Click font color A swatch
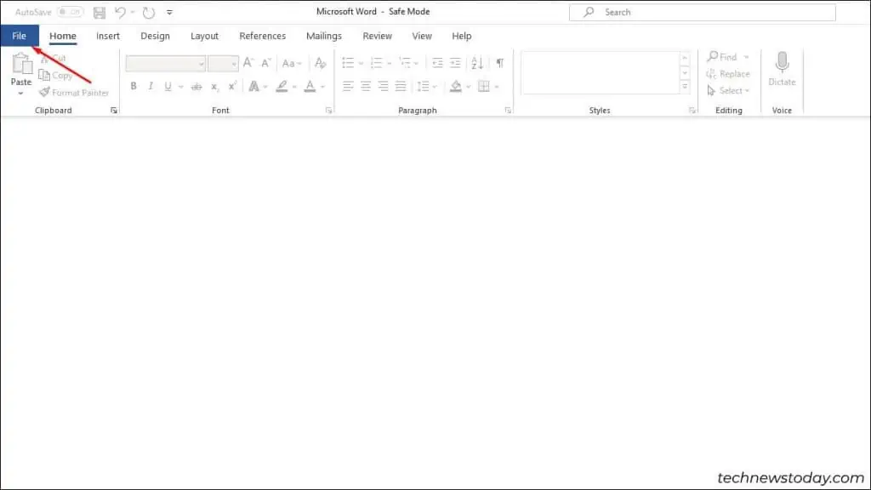 pos(310,86)
